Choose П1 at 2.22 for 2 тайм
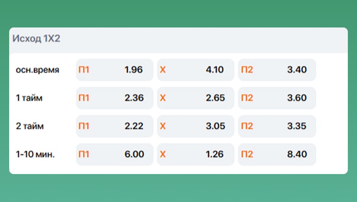 114,126
